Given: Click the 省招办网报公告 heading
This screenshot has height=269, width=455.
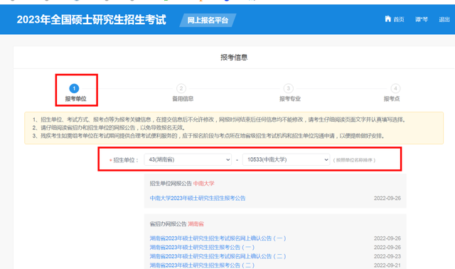Looking at the screenshot, I should (168, 224).
